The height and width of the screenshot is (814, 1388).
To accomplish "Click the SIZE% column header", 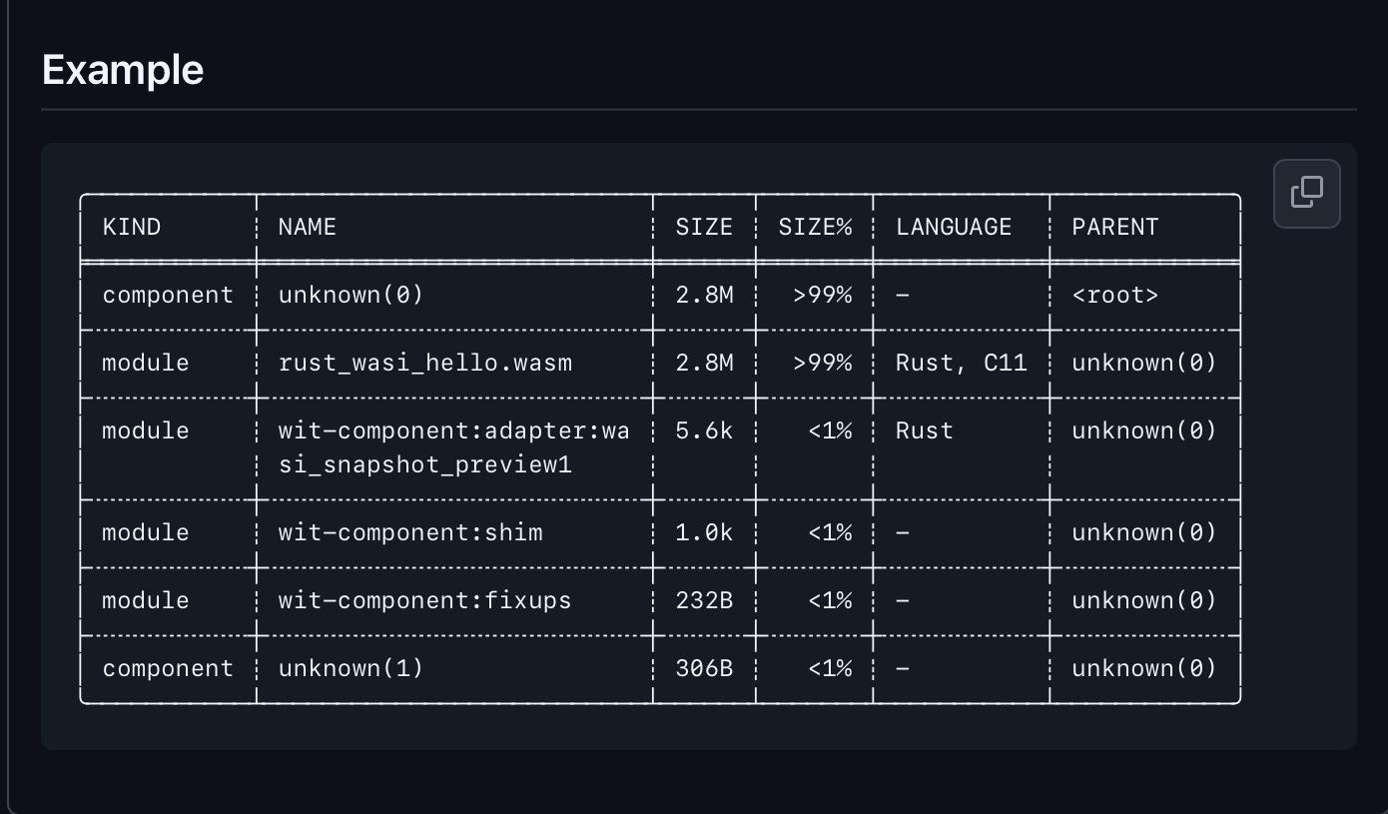I will (x=815, y=227).
